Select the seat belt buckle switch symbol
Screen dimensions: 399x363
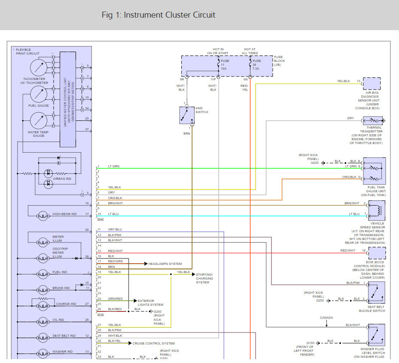point(376,292)
